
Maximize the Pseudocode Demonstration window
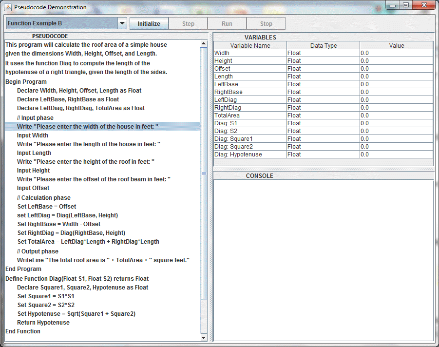405,5
